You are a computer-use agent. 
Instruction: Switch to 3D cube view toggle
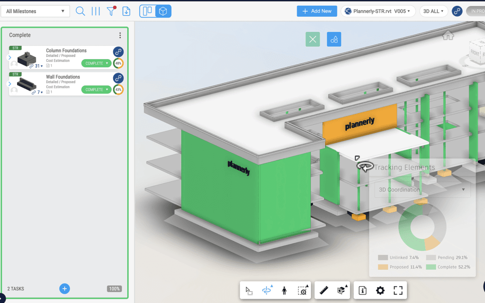coord(163,11)
